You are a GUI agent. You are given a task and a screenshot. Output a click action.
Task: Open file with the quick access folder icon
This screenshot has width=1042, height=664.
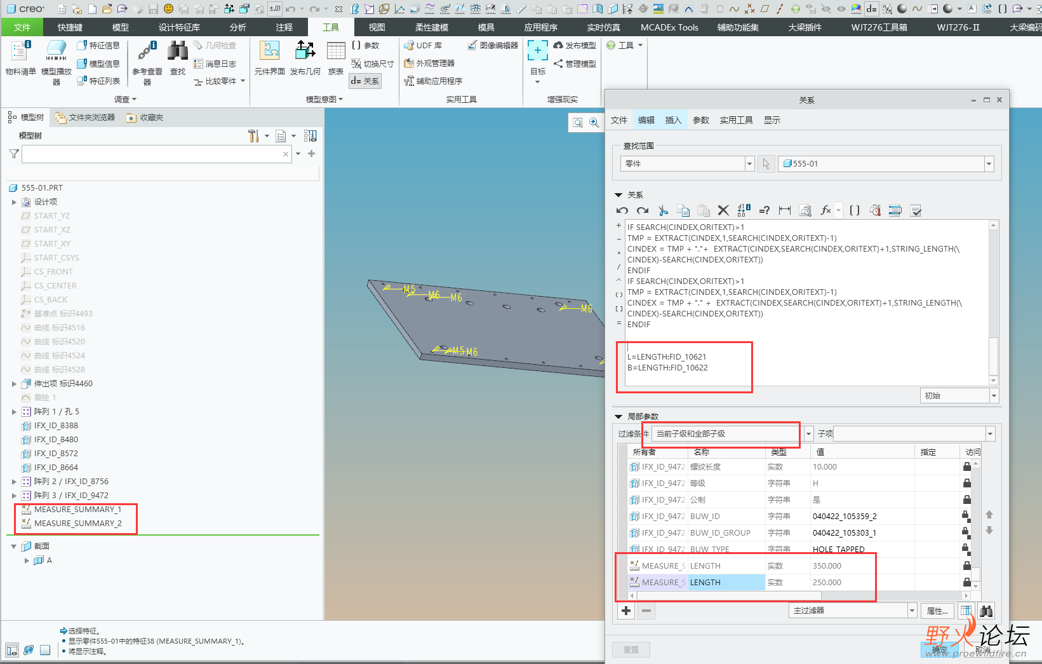[x=107, y=9]
